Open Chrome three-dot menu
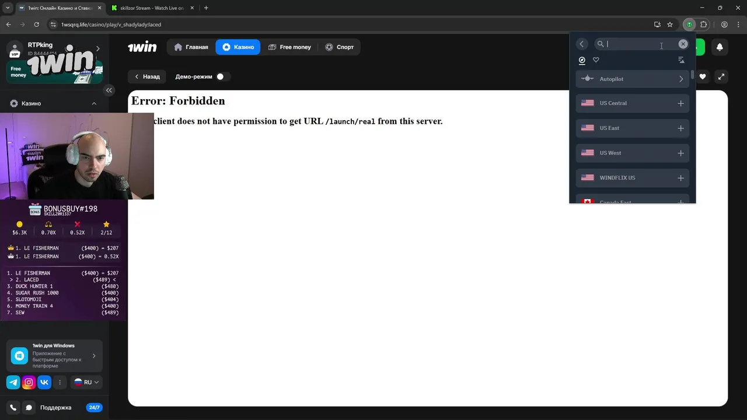Viewport: 747px width, 420px height. pyautogui.click(x=738, y=24)
